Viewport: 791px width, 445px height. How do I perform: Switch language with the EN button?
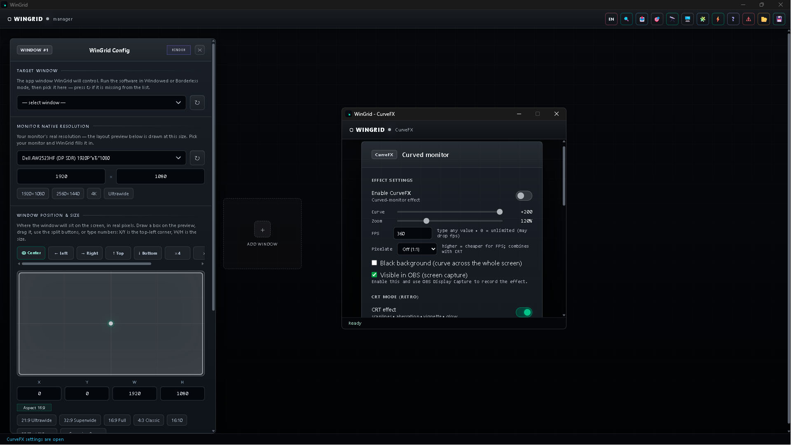point(611,19)
